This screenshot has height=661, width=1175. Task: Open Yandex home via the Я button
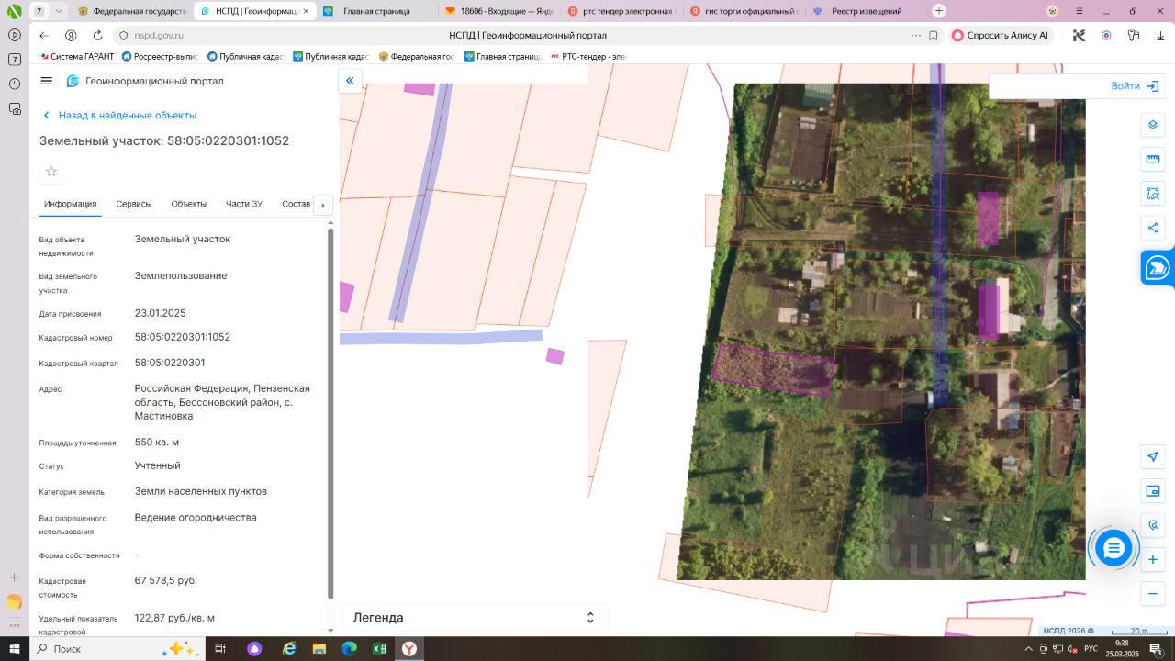coord(71,35)
